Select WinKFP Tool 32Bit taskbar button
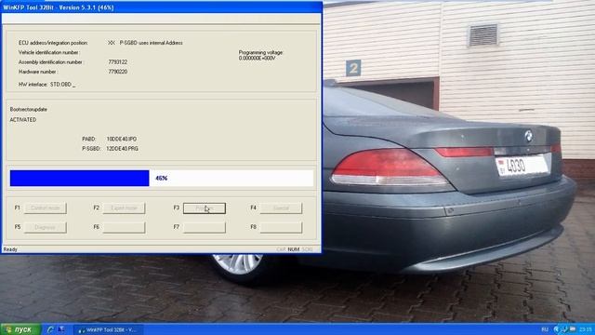 [108, 329]
